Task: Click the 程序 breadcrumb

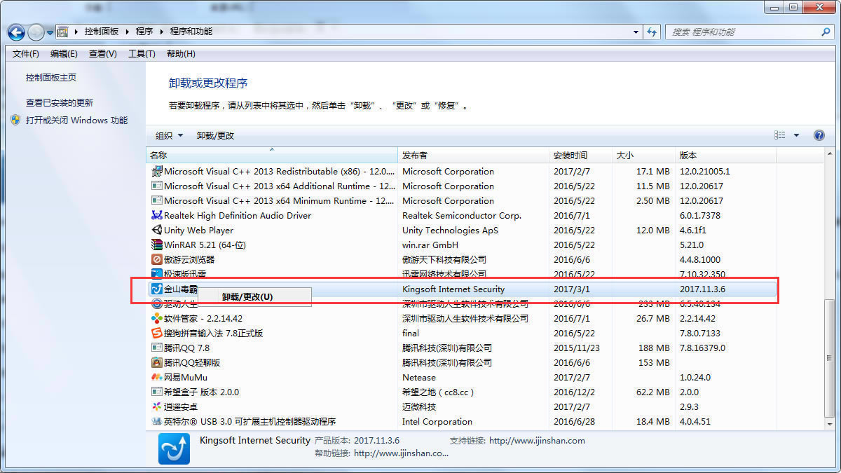Action: [144, 32]
